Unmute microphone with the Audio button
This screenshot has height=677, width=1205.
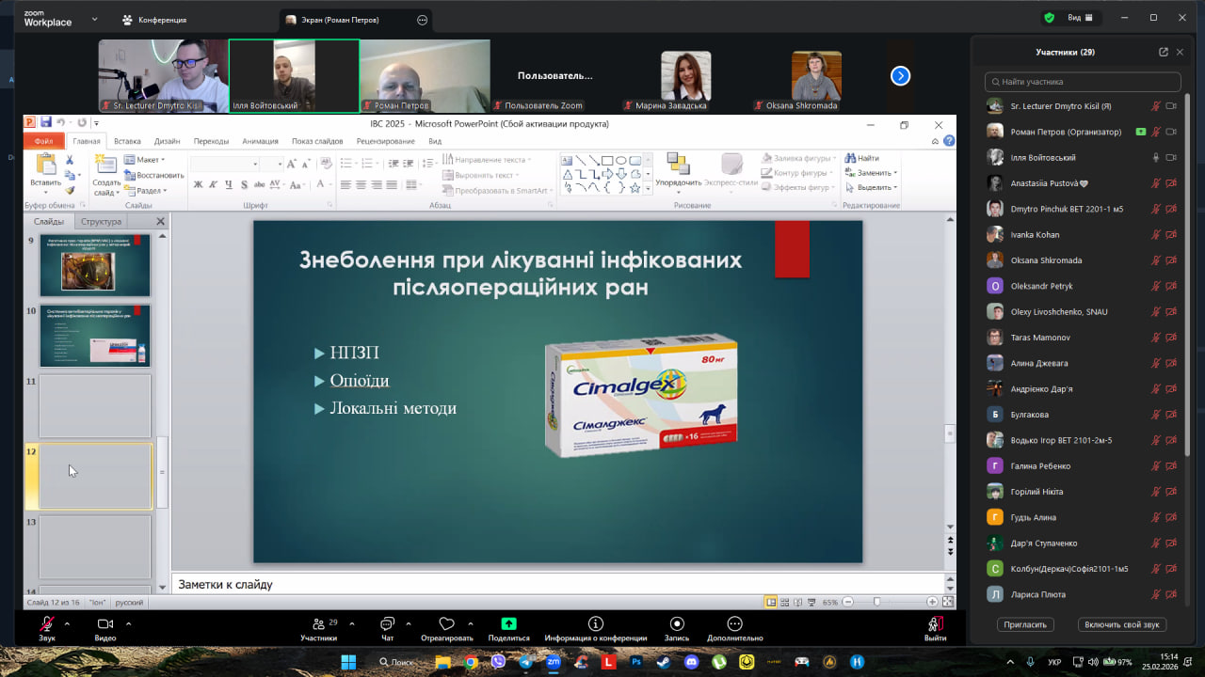tap(46, 624)
